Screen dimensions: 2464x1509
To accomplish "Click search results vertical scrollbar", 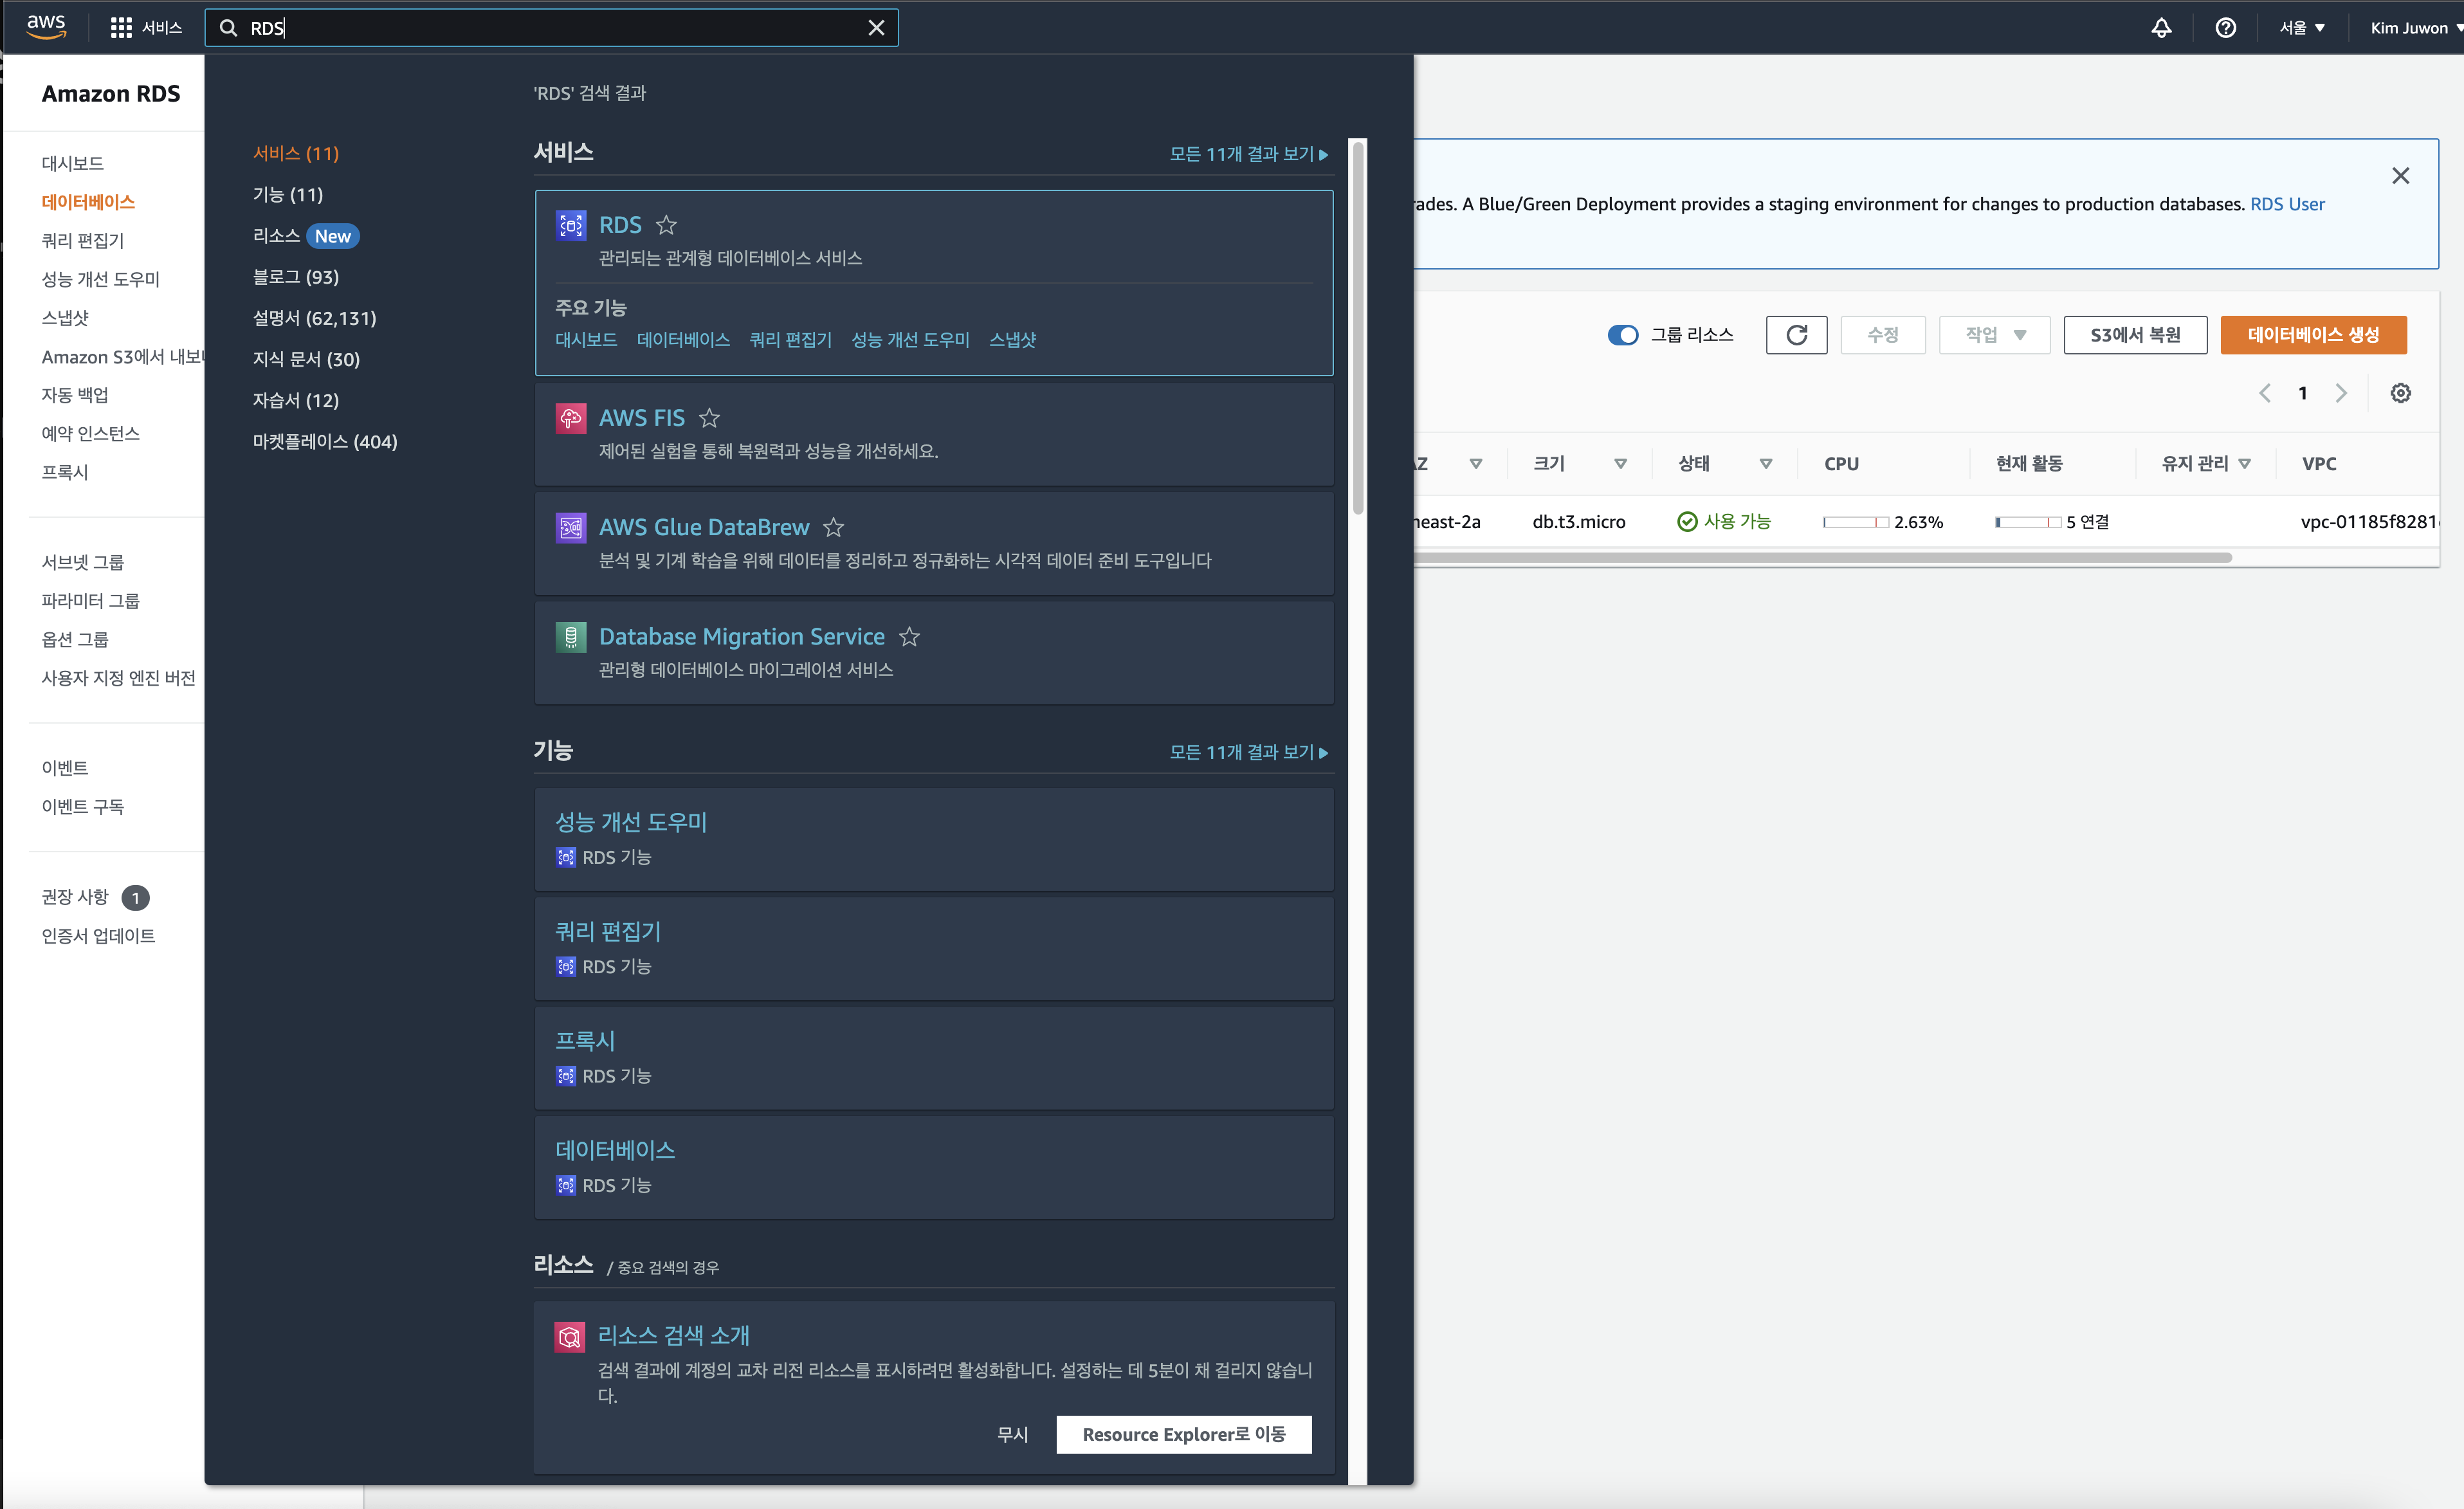I will coord(1358,330).
